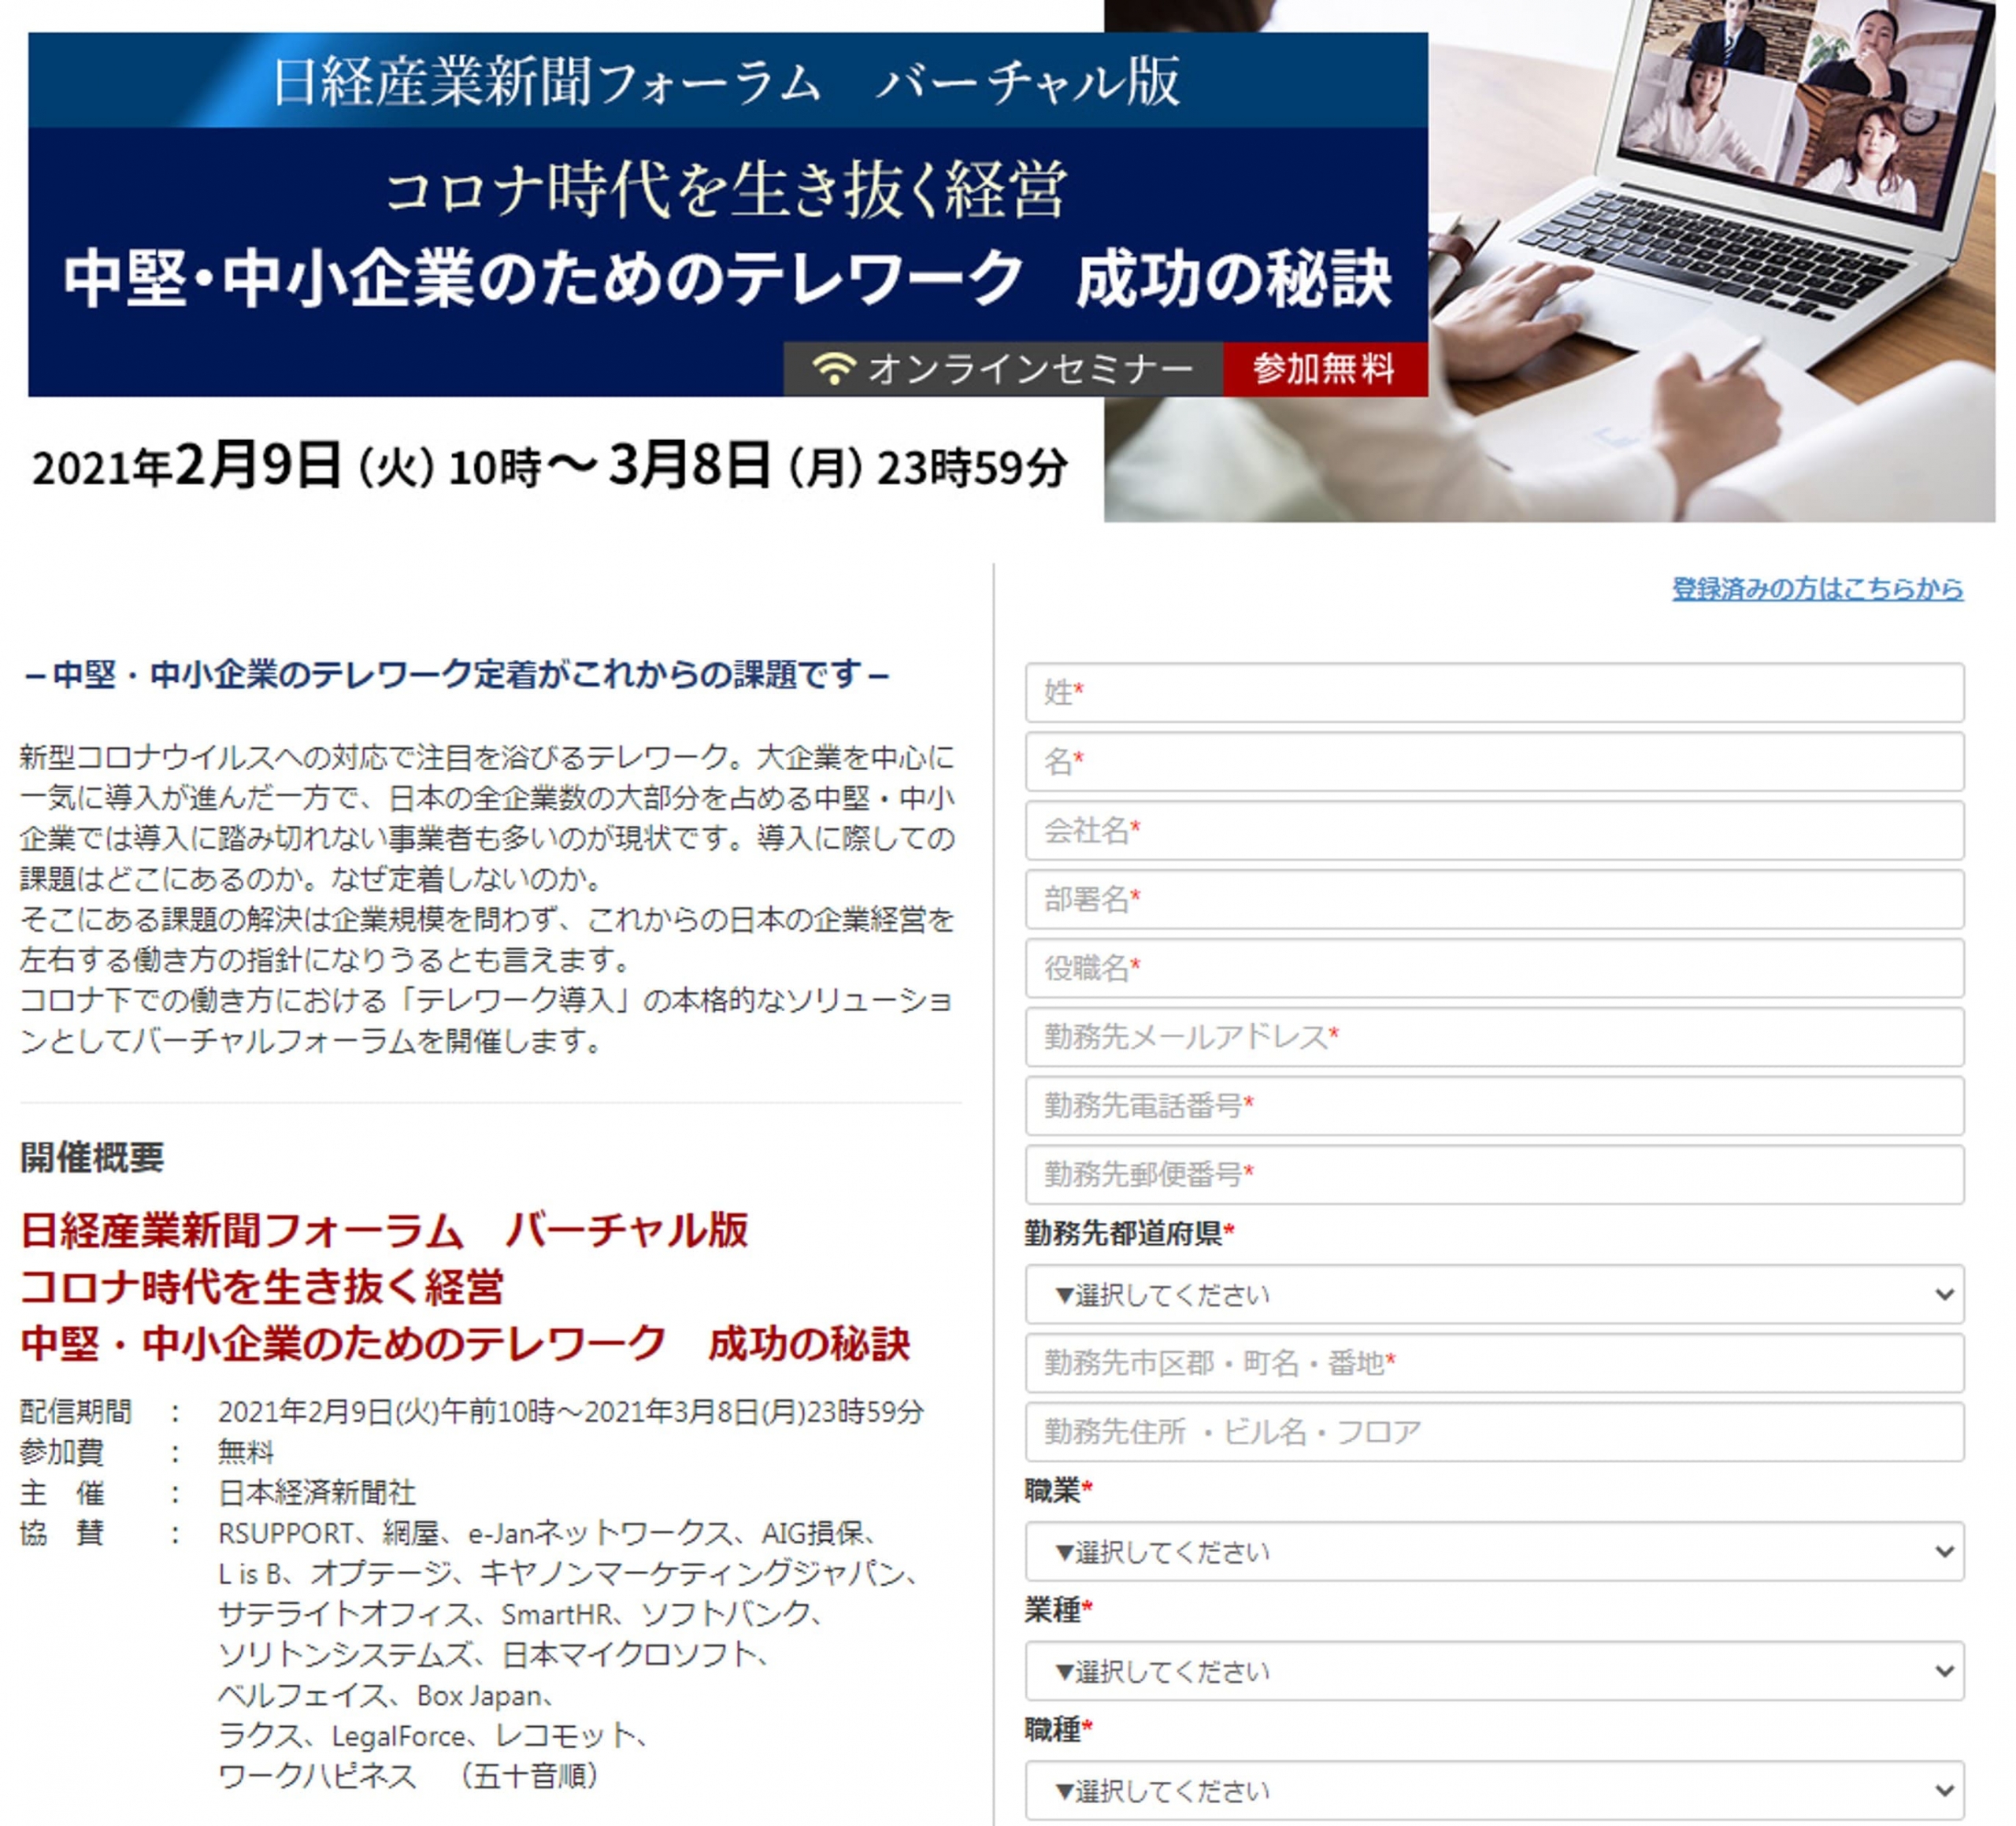
Task: Click the オンラインセミナー label text
Action: tap(1030, 369)
